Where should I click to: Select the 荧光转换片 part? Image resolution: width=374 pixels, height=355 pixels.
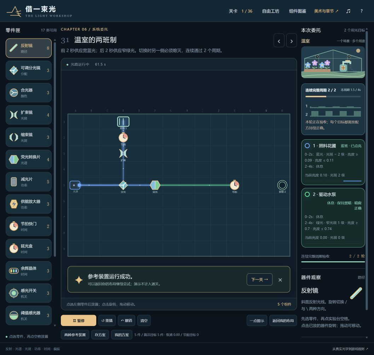pos(29,159)
